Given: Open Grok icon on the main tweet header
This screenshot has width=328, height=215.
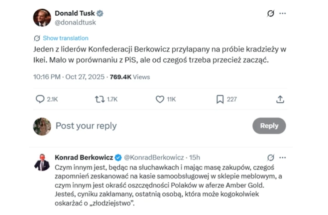Looking at the screenshot, I should (x=270, y=14).
